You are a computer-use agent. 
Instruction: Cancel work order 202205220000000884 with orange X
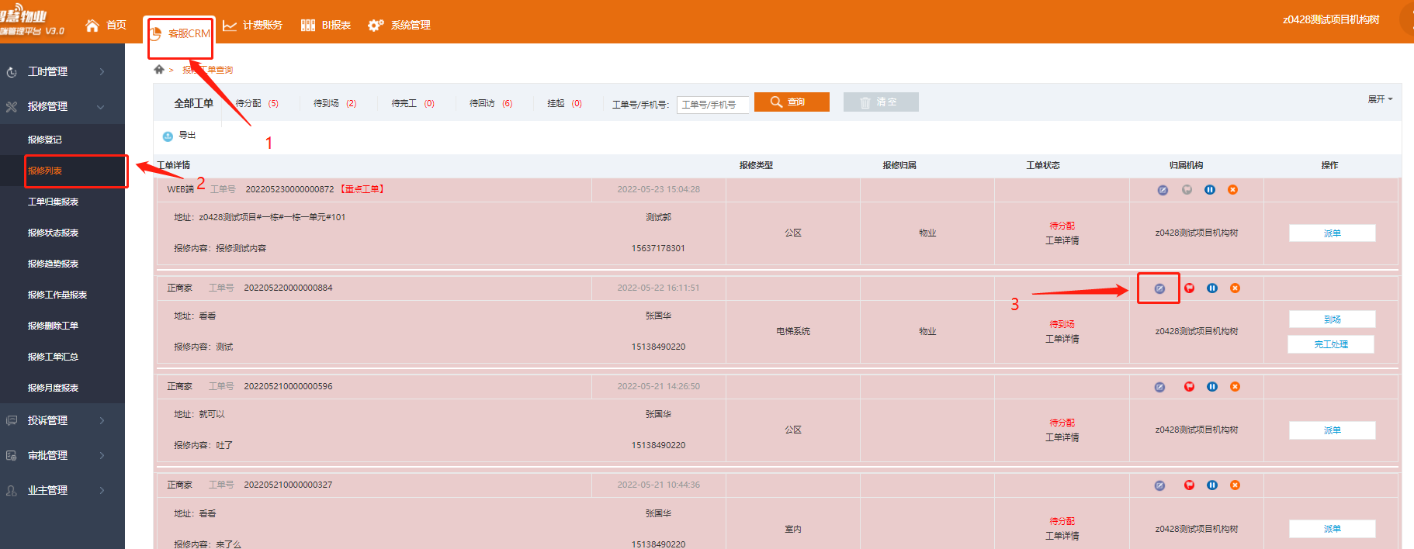tap(1235, 288)
